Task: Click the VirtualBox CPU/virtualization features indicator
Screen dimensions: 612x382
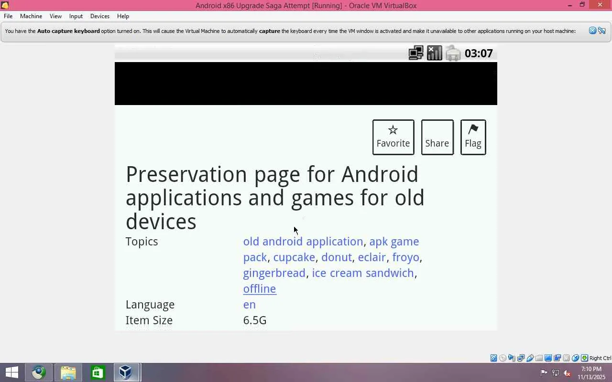Action: (x=566, y=358)
